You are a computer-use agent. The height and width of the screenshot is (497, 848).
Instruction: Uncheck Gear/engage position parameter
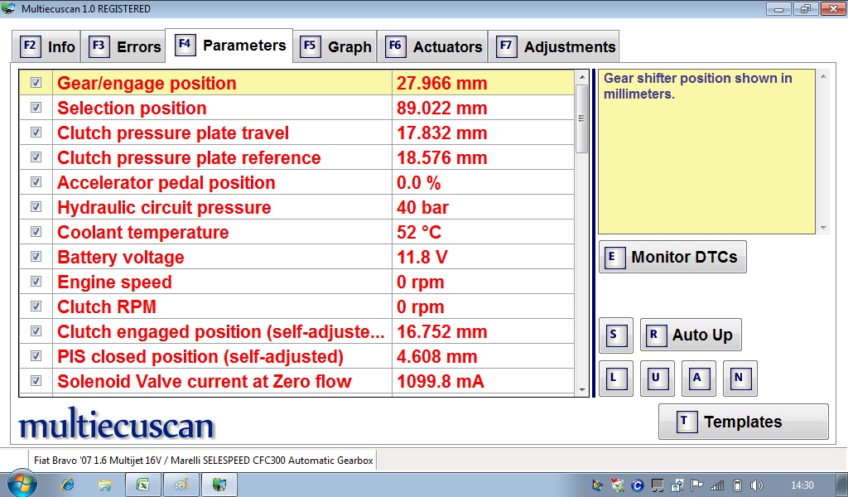36,83
